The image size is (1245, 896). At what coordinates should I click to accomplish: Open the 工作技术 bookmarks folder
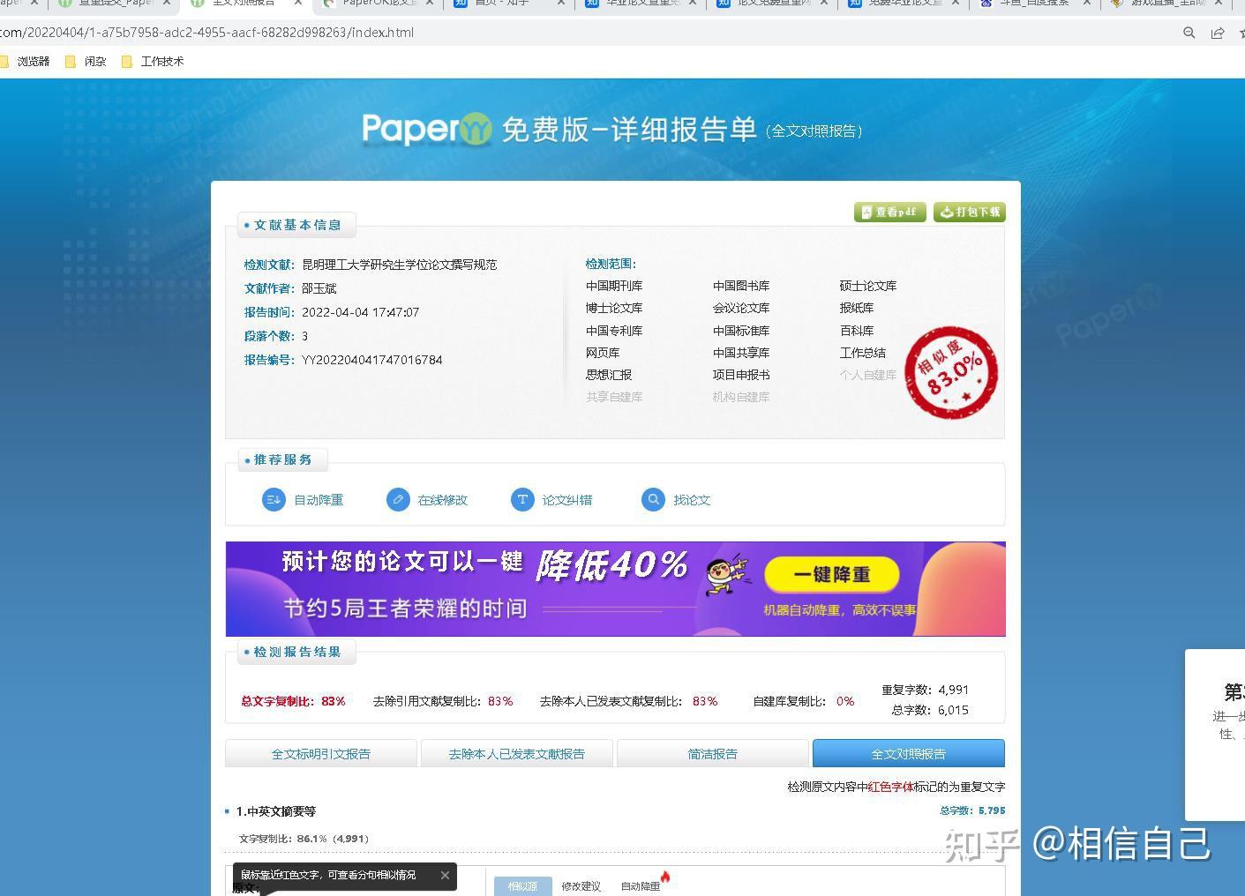[x=161, y=61]
